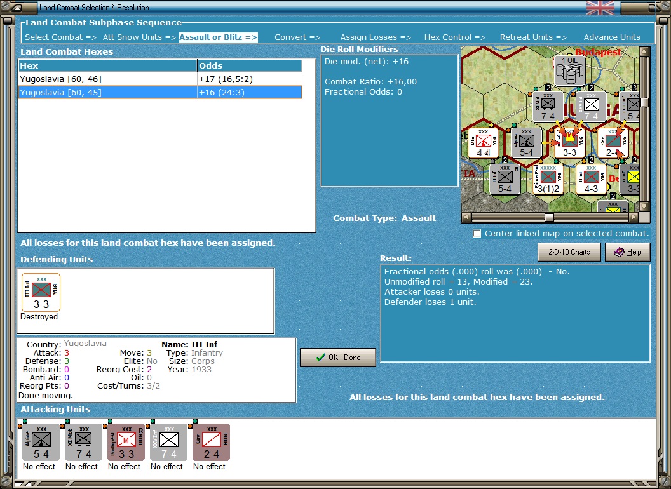Click 'Name: III Inf' in unit details
Viewport: 671px width, 489px height.
coord(189,344)
